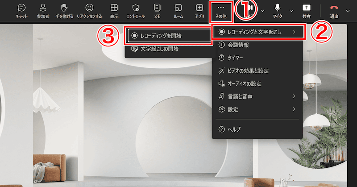Toggle the マイク microphone mute
This screenshot has height=187, width=357.
tap(278, 11)
